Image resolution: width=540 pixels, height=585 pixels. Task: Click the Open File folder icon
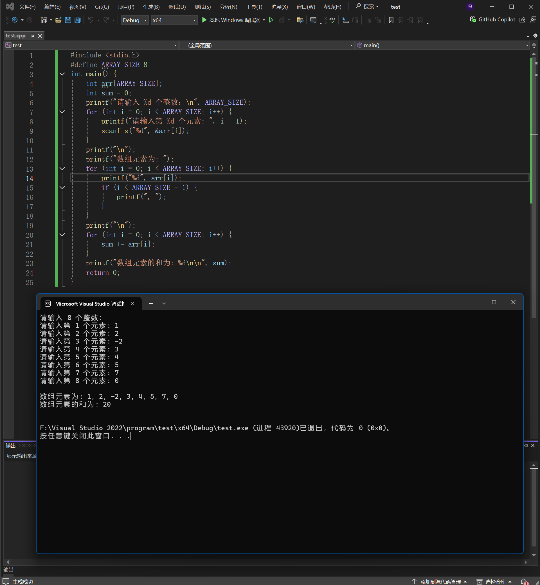point(58,20)
